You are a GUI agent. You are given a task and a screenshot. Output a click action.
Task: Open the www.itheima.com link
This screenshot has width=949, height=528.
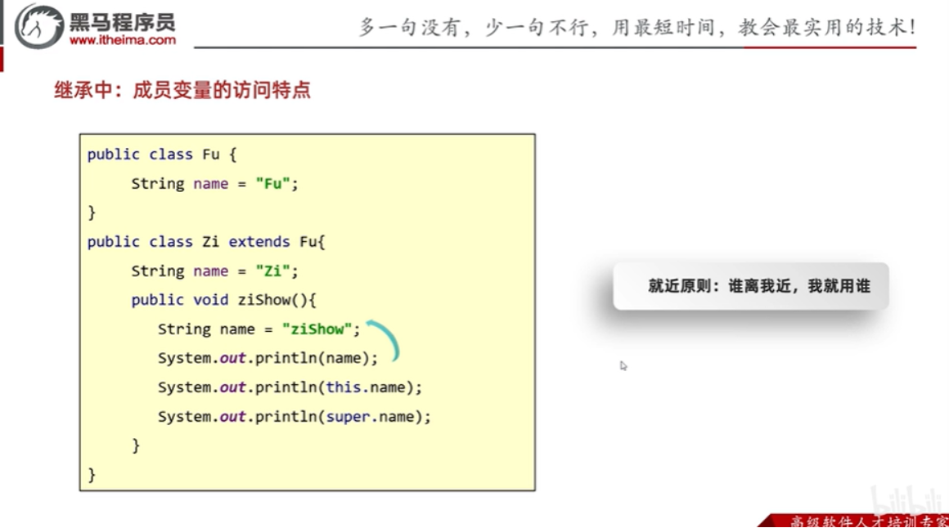122,40
